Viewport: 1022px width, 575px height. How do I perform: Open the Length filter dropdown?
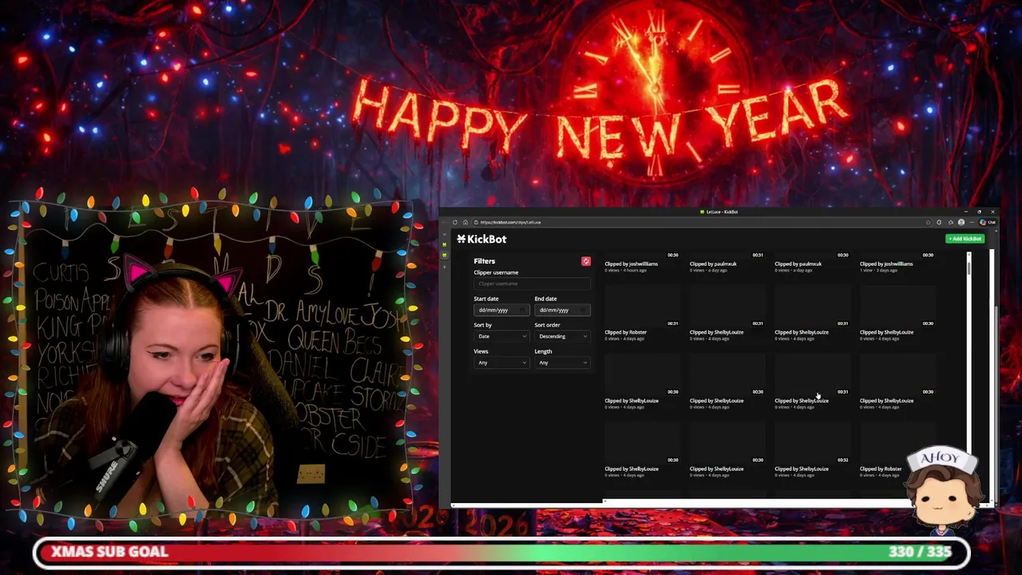(562, 363)
